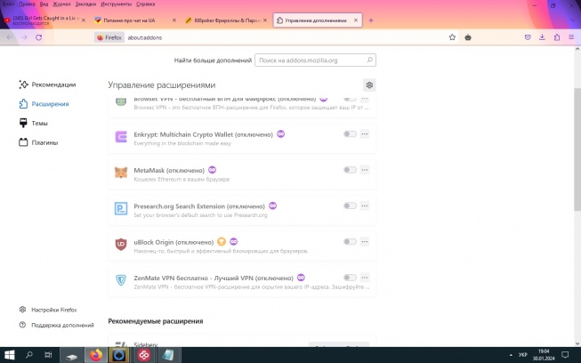Screen dimensions: 581x363
Task: Click the Enkrypt wallet icon
Action: point(121,137)
